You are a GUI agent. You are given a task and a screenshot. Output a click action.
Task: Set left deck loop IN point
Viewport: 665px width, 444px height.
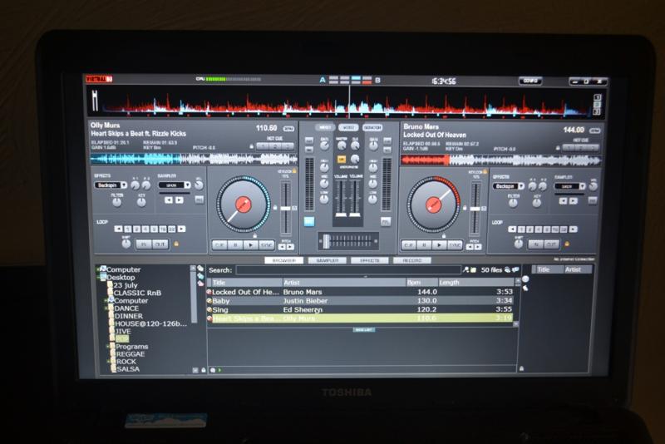144,244
